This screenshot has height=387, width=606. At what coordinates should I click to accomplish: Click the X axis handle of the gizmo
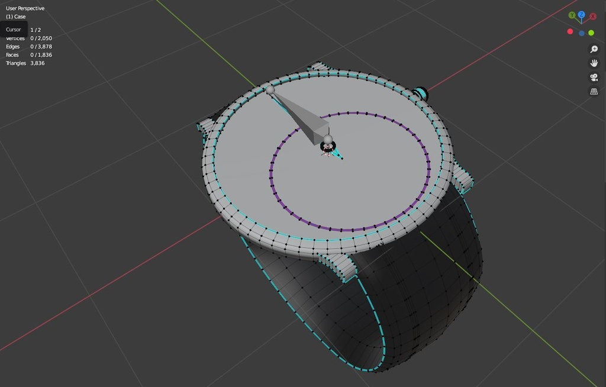(x=592, y=17)
